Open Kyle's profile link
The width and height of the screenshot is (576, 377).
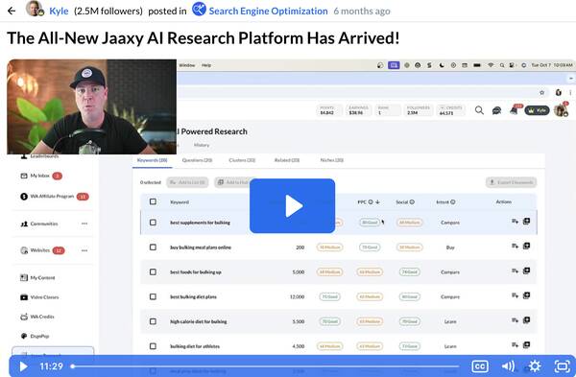59,11
